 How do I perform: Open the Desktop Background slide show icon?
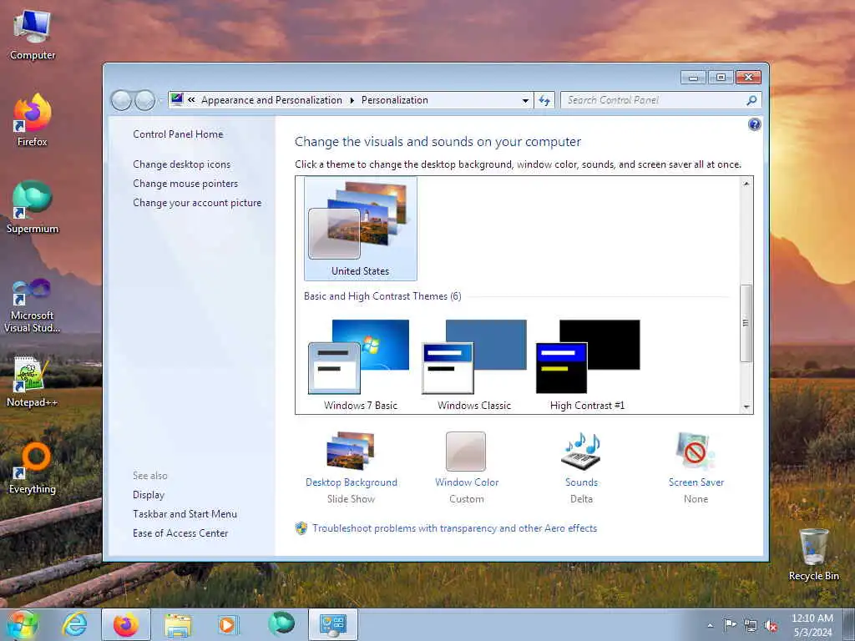click(x=352, y=452)
